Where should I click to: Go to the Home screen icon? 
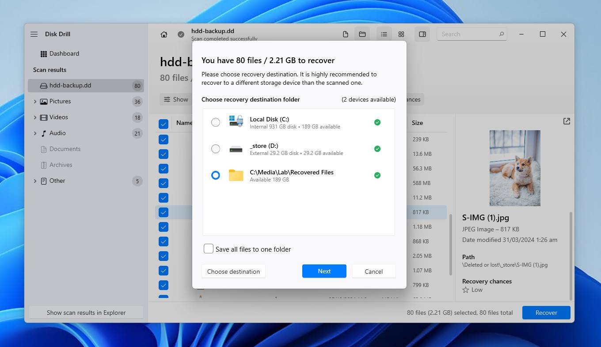(164, 34)
